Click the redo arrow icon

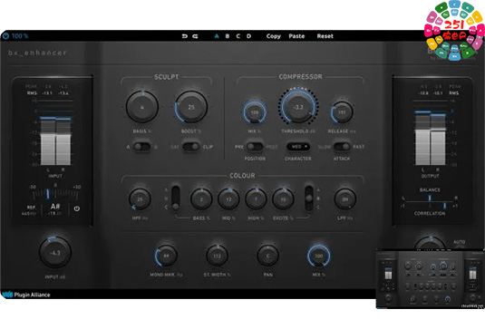(195, 36)
